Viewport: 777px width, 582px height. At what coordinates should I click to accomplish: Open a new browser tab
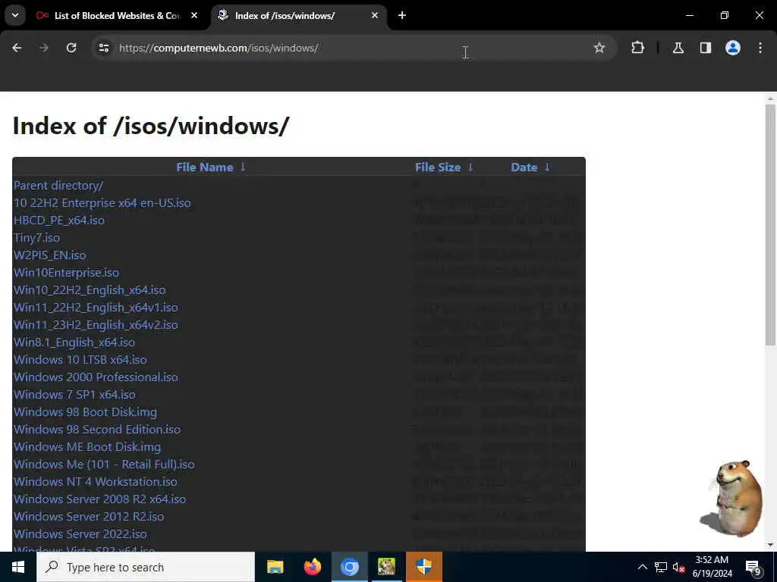click(x=402, y=15)
